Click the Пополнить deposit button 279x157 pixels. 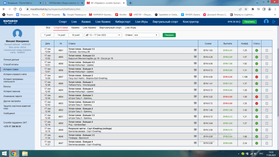(x=249, y=22)
